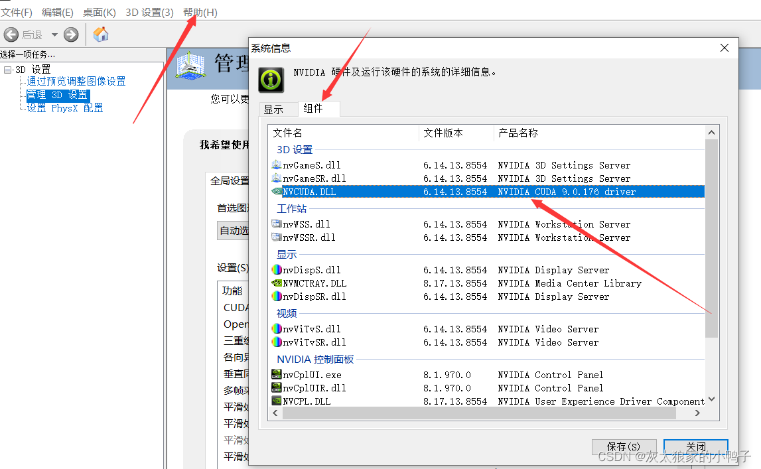The height and width of the screenshot is (469, 761).
Task: Click the 显示 group header in list
Action: 287,254
